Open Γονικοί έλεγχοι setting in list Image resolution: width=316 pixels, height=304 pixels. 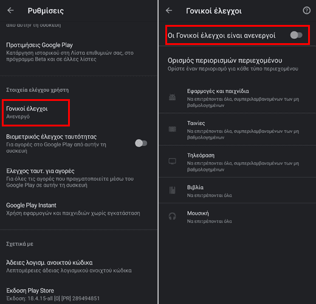point(36,112)
